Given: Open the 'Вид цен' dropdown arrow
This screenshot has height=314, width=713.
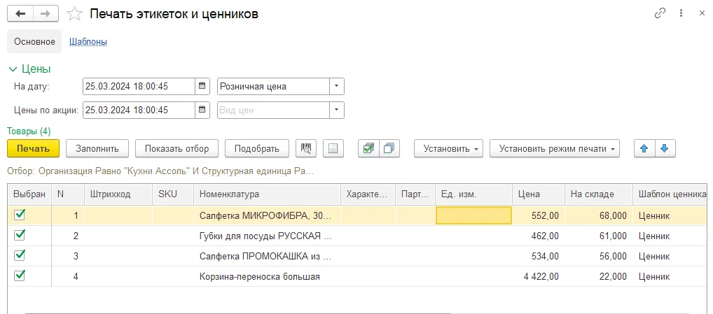Looking at the screenshot, I should click(336, 110).
